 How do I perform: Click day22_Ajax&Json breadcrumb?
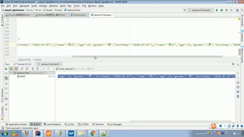14,10
